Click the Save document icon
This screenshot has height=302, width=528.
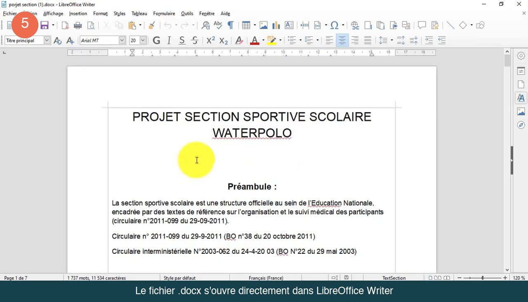(44, 26)
